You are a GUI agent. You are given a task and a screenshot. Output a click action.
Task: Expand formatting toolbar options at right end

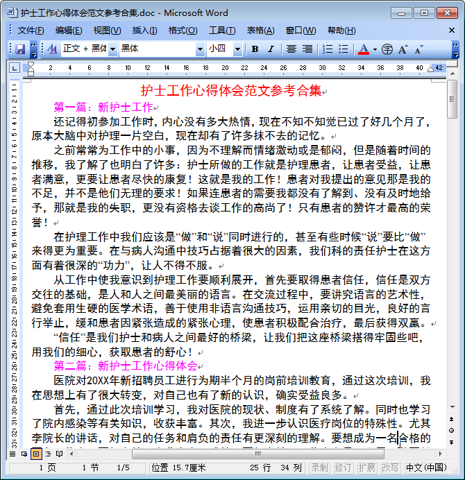click(x=455, y=49)
